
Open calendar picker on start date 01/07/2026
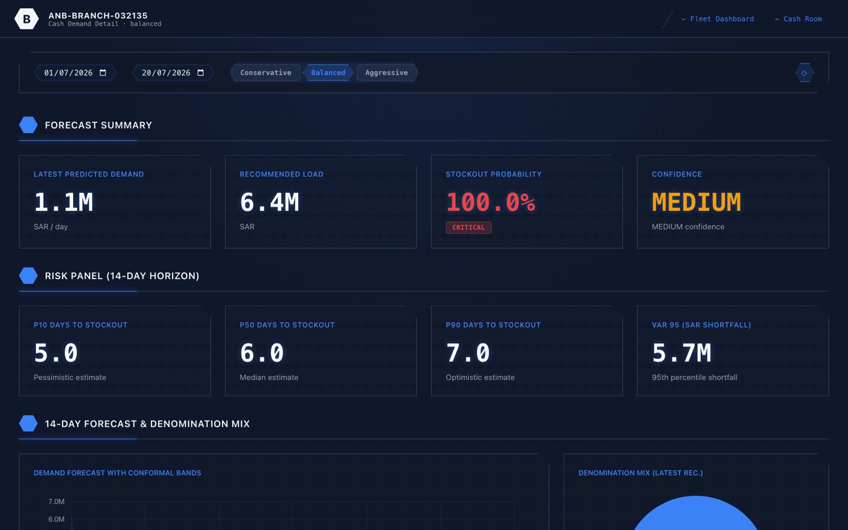[x=103, y=72]
